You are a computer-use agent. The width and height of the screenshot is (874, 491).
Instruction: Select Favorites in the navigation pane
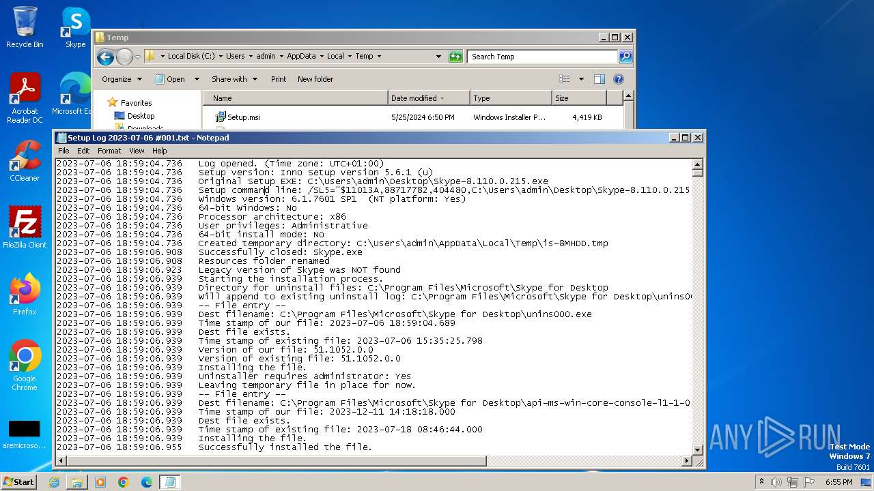click(x=136, y=103)
